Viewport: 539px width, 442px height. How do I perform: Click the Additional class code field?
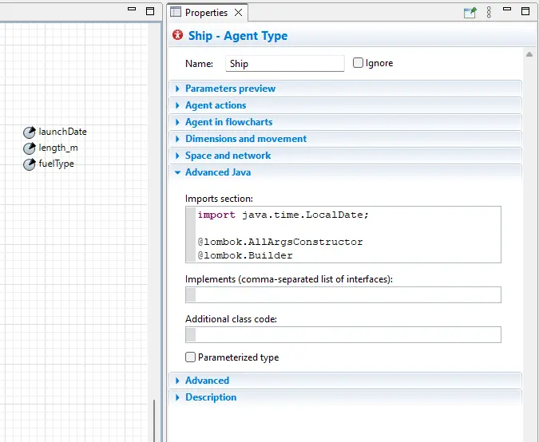[x=343, y=334]
